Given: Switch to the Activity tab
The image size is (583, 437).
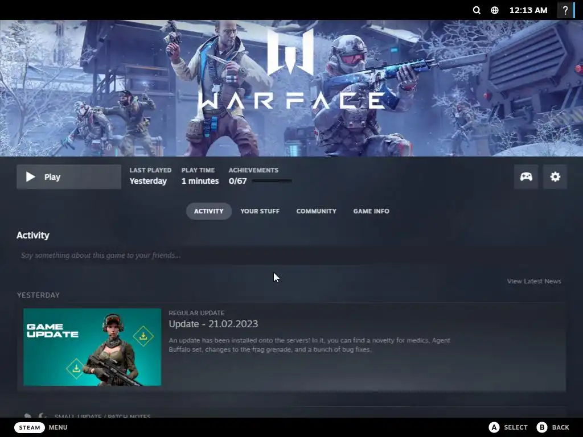Looking at the screenshot, I should pos(208,211).
